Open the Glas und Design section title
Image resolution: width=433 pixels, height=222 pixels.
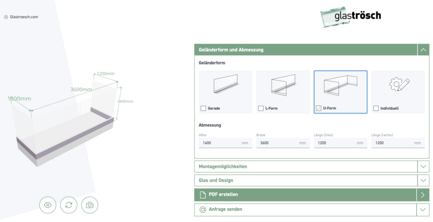[x=216, y=180]
